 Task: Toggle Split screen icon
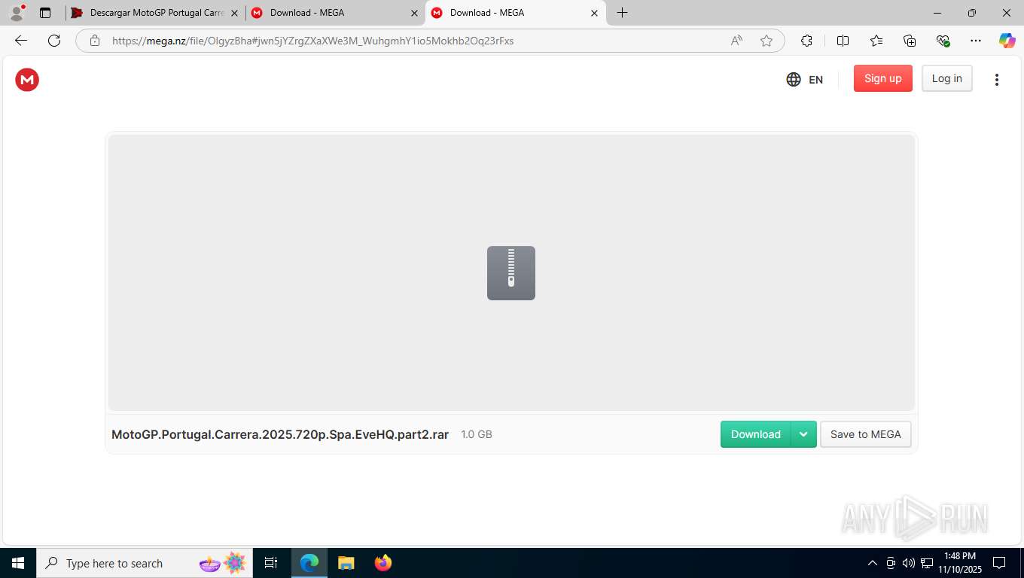(843, 41)
